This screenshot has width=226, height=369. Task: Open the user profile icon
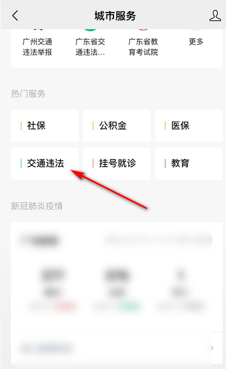[x=215, y=16]
